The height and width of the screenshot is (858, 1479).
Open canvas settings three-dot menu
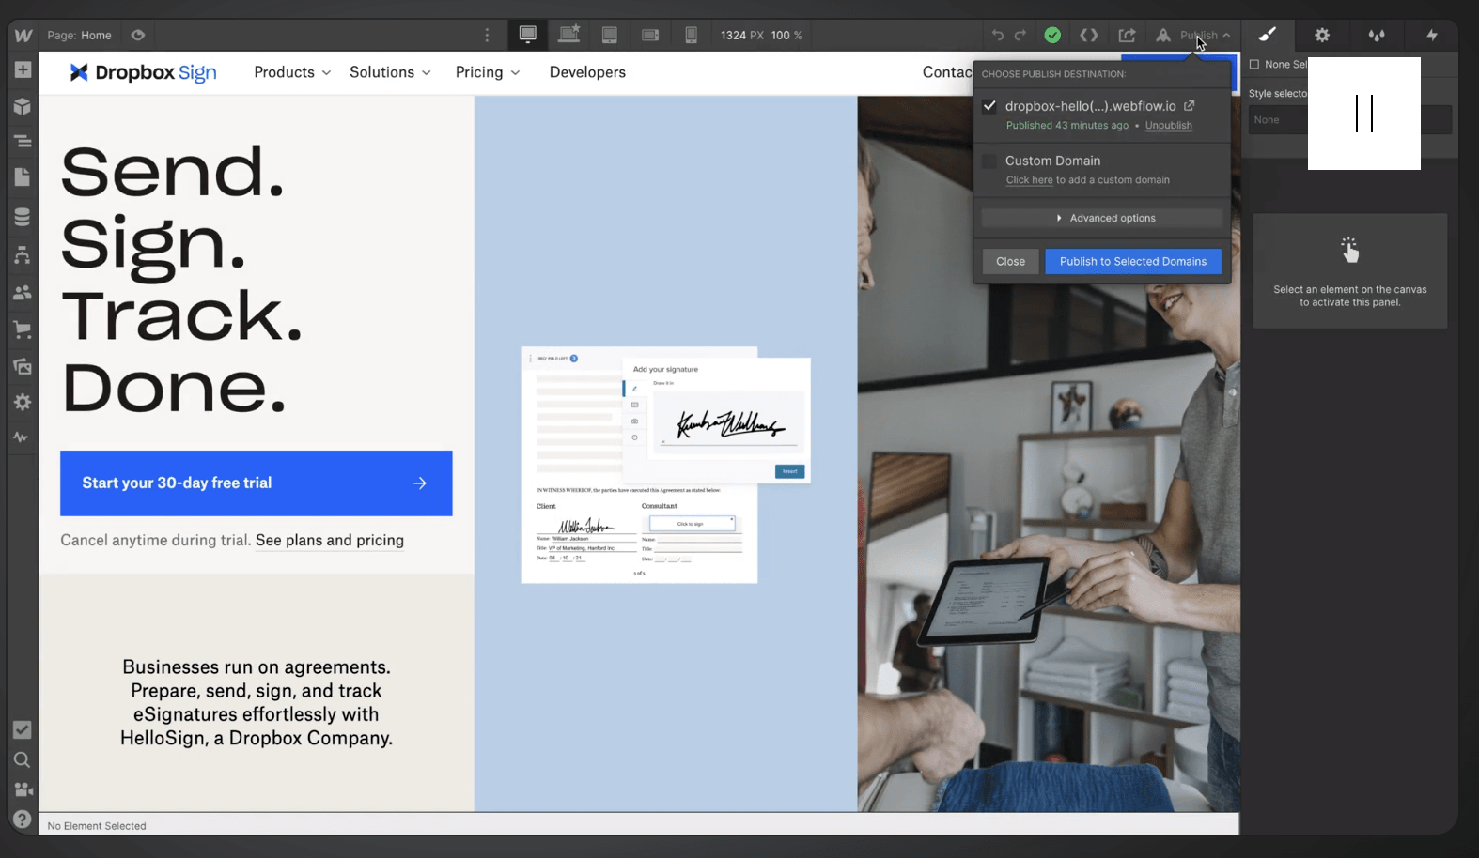pyautogui.click(x=487, y=35)
